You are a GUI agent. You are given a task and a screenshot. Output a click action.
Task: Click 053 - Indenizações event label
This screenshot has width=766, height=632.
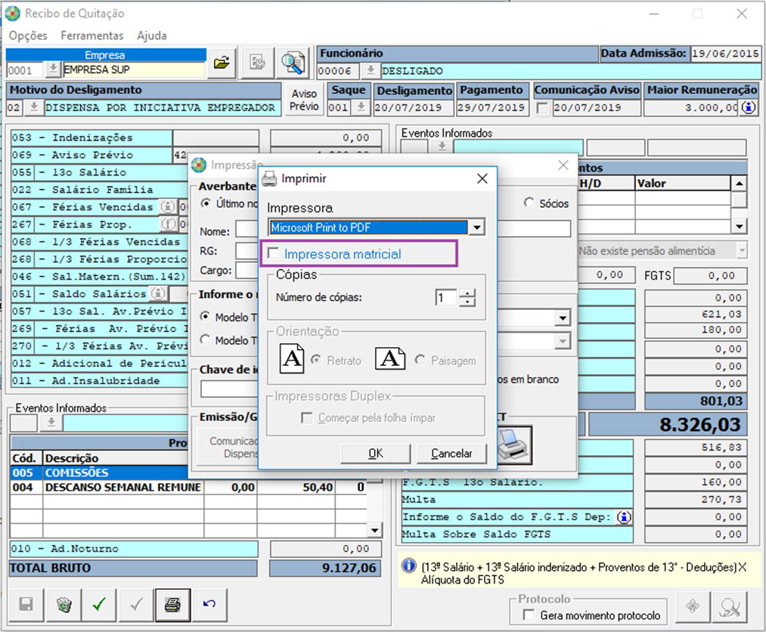point(91,138)
